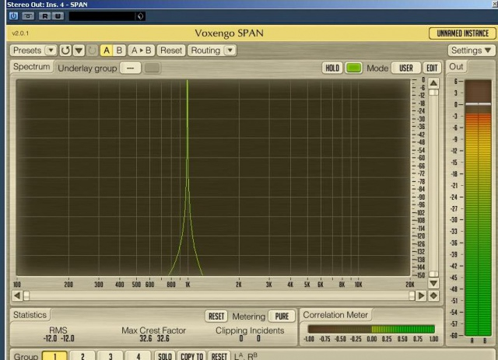Viewport: 498px width, 360px height.
Task: Select group 2
Action: (82, 356)
